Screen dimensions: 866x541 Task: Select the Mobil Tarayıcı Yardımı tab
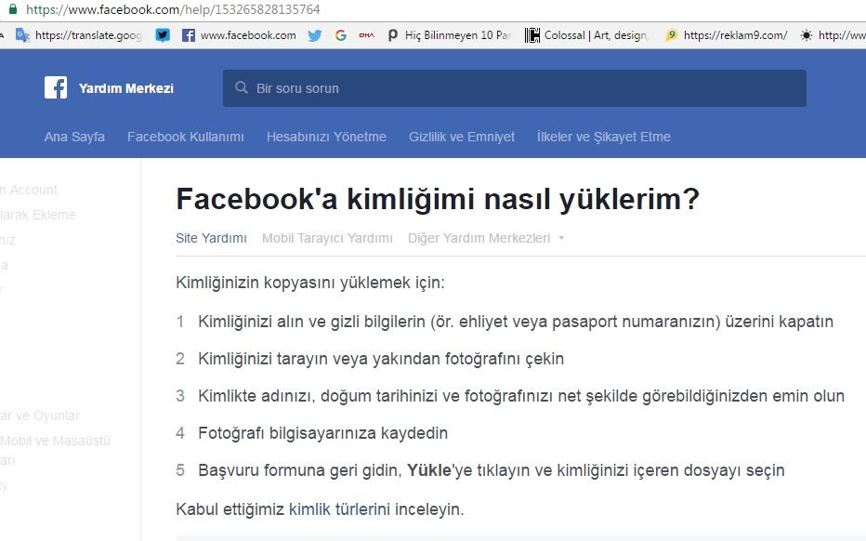click(x=327, y=238)
